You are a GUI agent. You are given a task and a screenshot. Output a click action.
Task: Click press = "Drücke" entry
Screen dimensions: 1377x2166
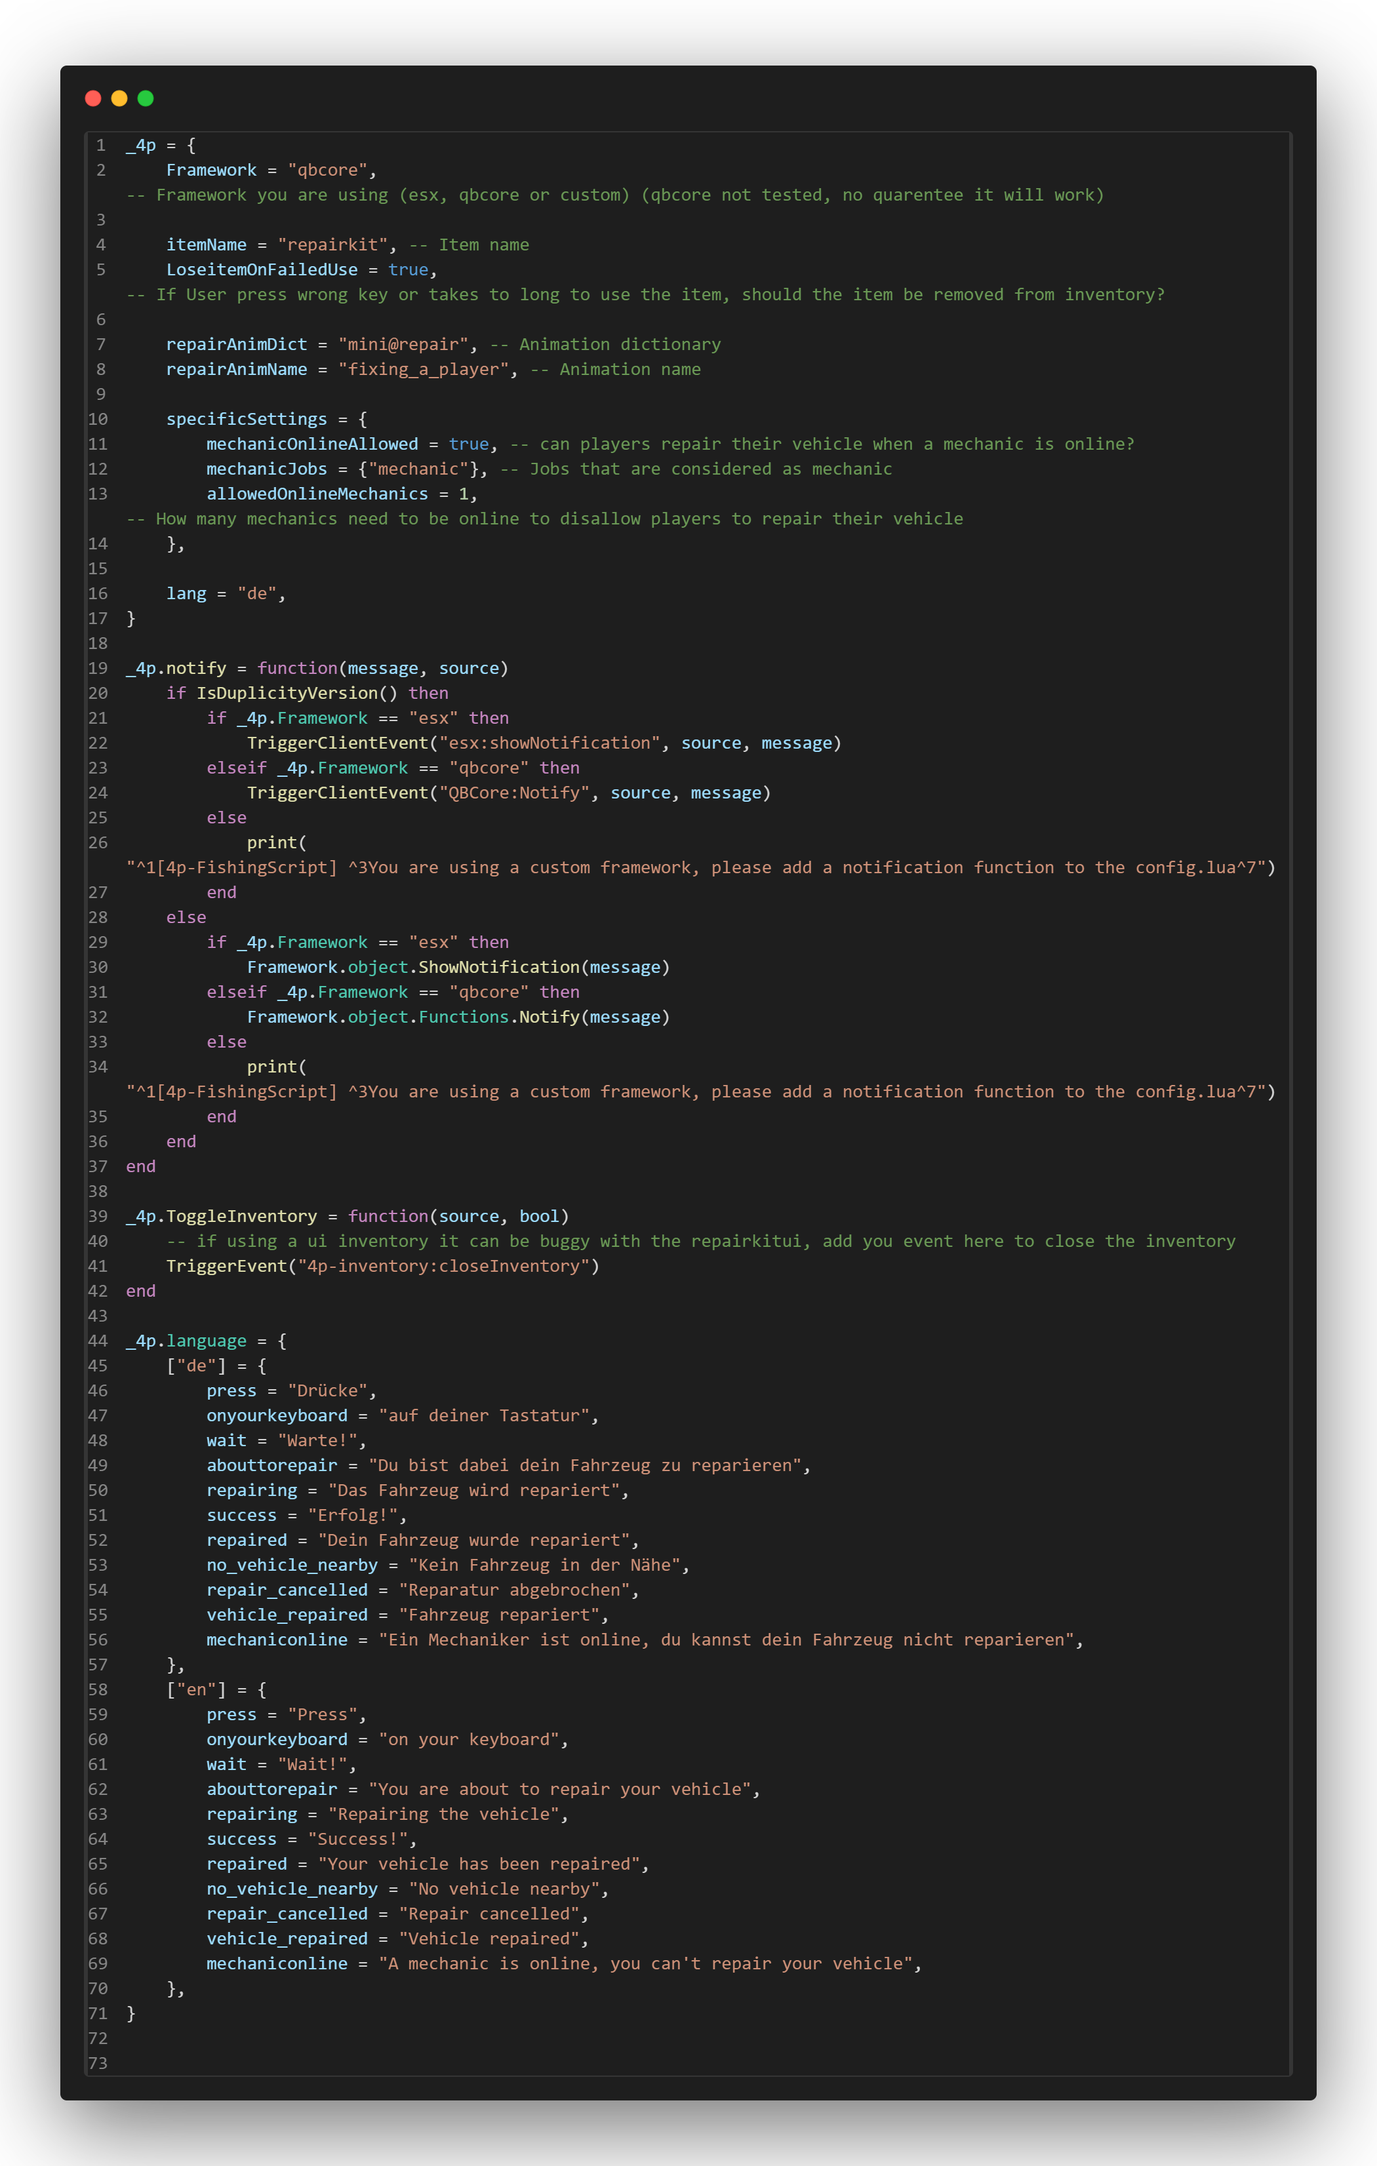click(291, 1390)
